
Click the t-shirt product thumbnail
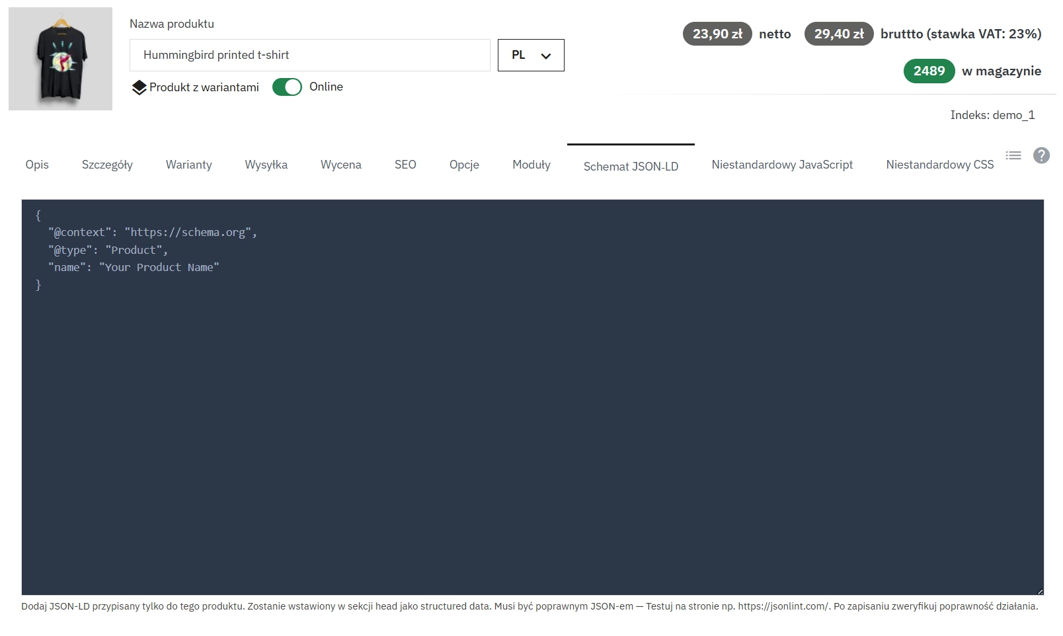[60, 58]
